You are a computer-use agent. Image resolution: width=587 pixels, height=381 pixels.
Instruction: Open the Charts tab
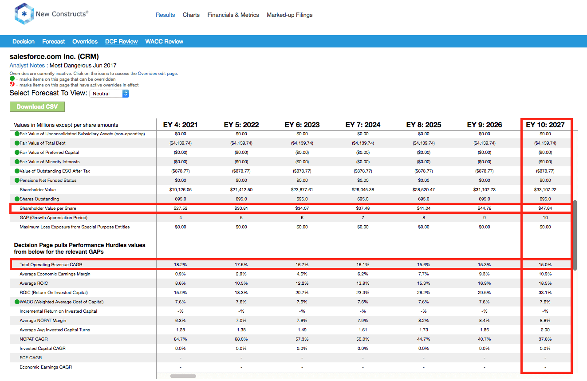(x=191, y=15)
